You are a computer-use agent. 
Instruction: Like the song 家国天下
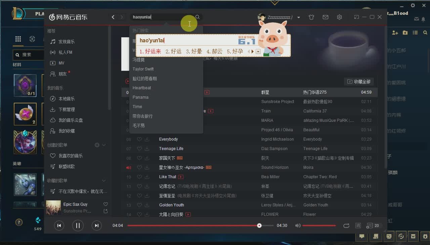pyautogui.click(x=139, y=158)
